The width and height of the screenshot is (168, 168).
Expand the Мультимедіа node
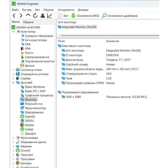point(13,138)
